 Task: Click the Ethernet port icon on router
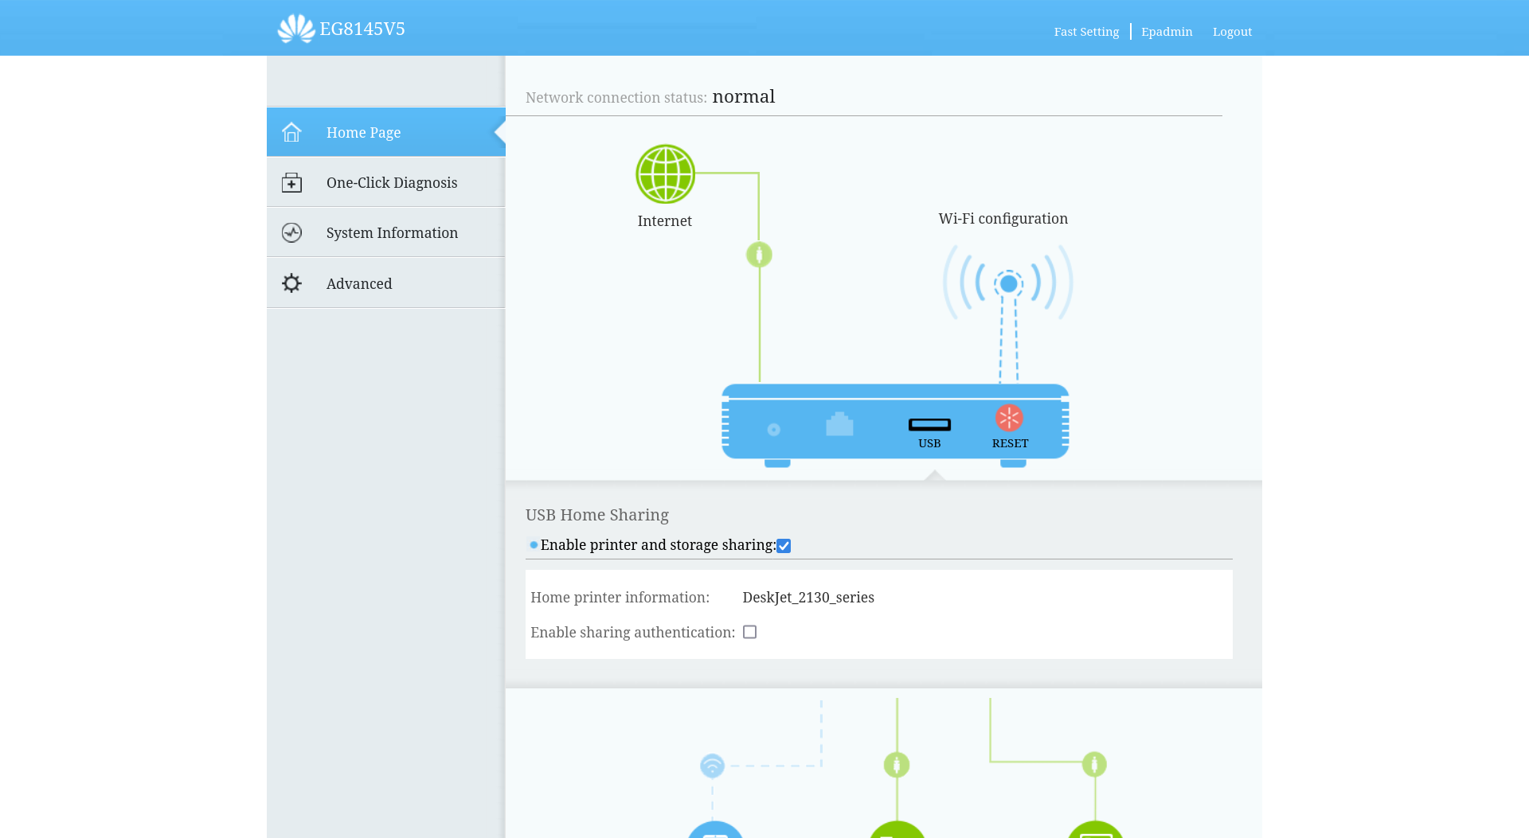839,424
